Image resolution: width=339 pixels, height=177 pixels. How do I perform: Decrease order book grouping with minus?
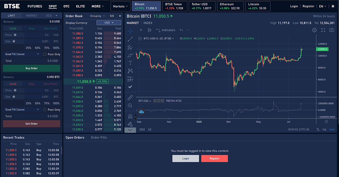coord(104,16)
